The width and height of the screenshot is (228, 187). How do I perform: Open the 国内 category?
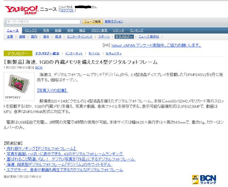(x=34, y=37)
